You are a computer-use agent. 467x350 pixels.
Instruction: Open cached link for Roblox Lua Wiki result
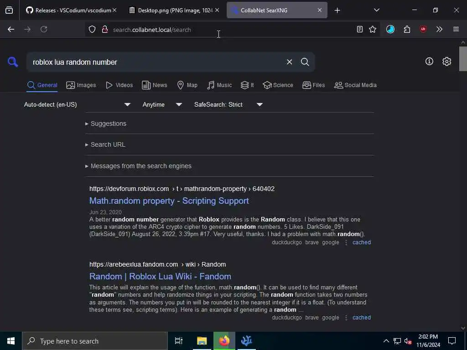362,318
